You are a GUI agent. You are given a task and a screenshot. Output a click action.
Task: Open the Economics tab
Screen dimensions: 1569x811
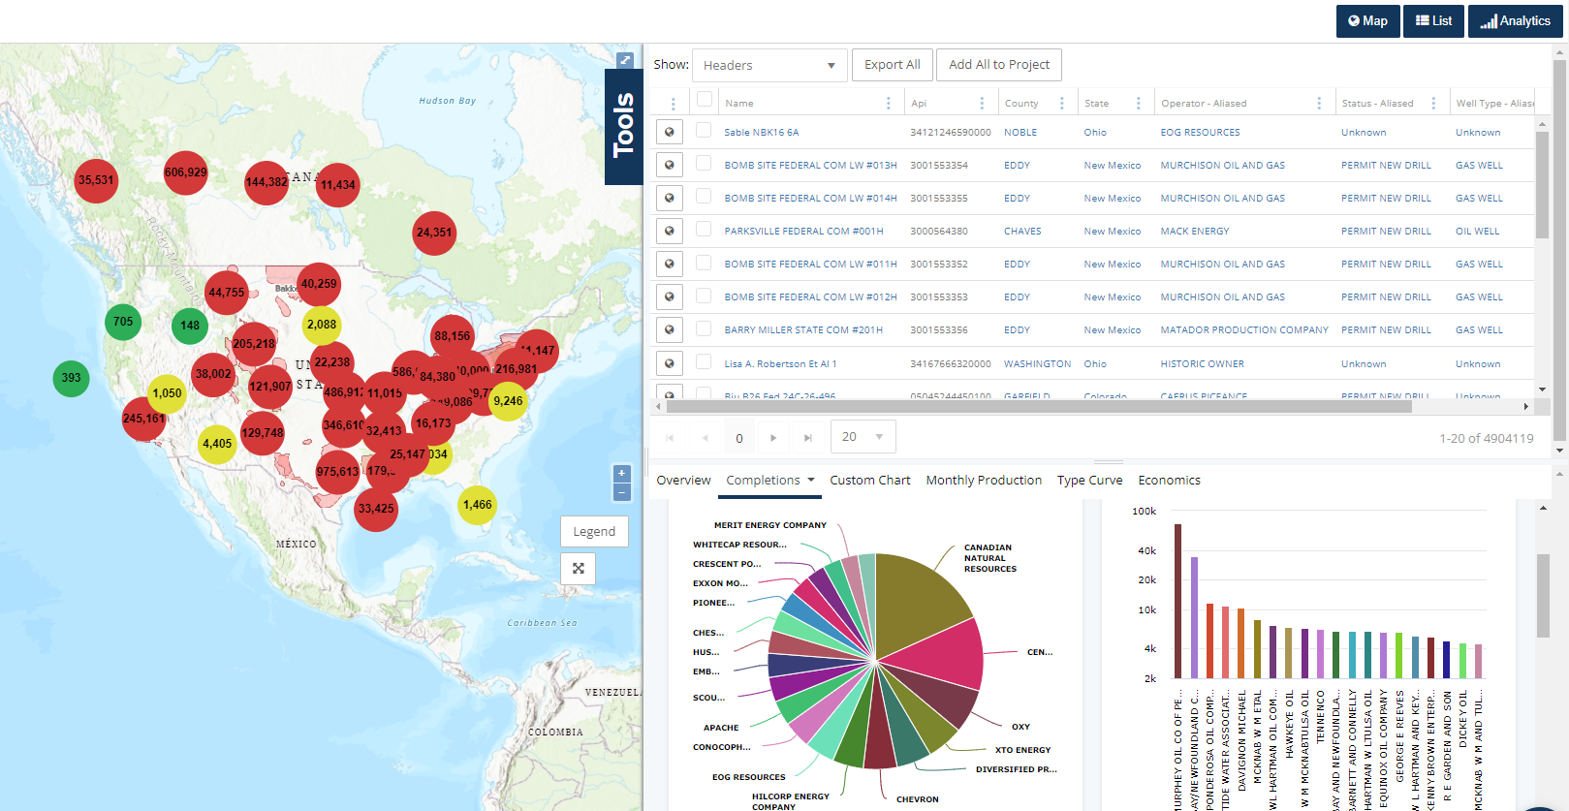tap(1169, 480)
